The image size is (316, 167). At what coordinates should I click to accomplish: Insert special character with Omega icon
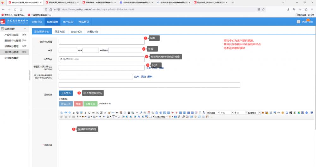287,113
